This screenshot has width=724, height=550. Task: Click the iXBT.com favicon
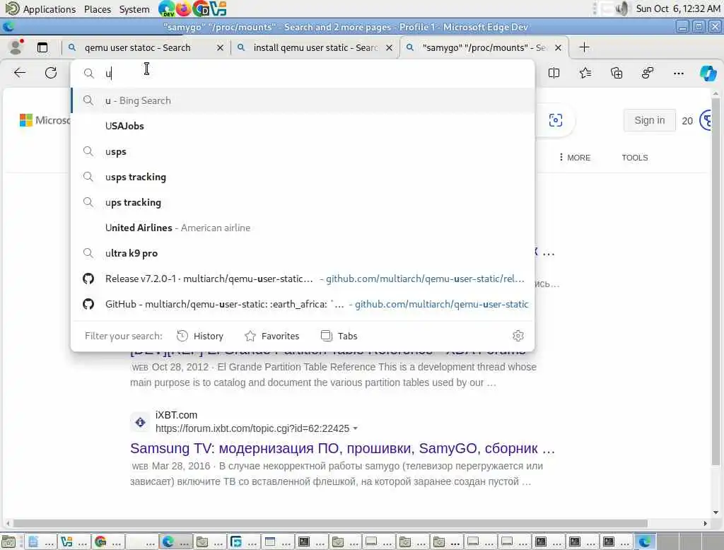click(x=141, y=421)
